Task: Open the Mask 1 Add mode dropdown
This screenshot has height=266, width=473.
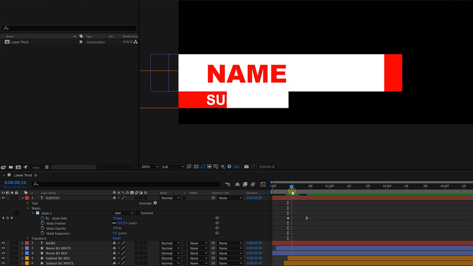Action: click(x=123, y=213)
